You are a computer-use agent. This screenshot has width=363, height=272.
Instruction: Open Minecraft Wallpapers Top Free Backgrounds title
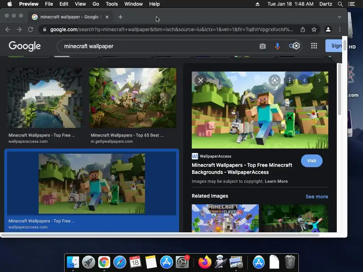(x=242, y=169)
